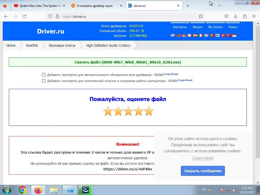Rate the file five stars
Screen dimensions: 260x195
coord(149,111)
